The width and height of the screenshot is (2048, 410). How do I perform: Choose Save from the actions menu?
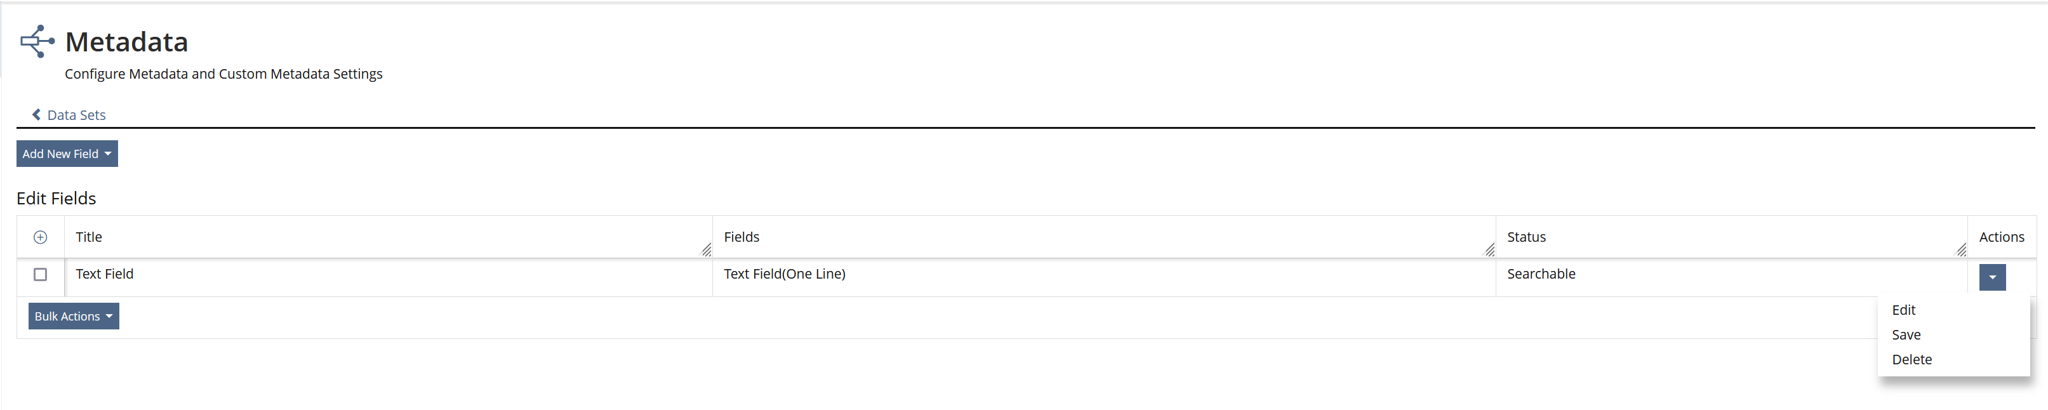1906,334
